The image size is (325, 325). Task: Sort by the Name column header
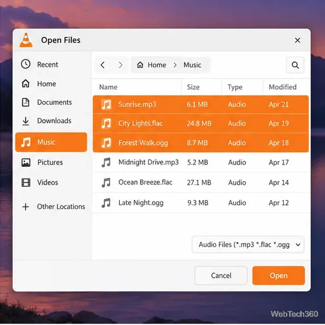click(108, 87)
